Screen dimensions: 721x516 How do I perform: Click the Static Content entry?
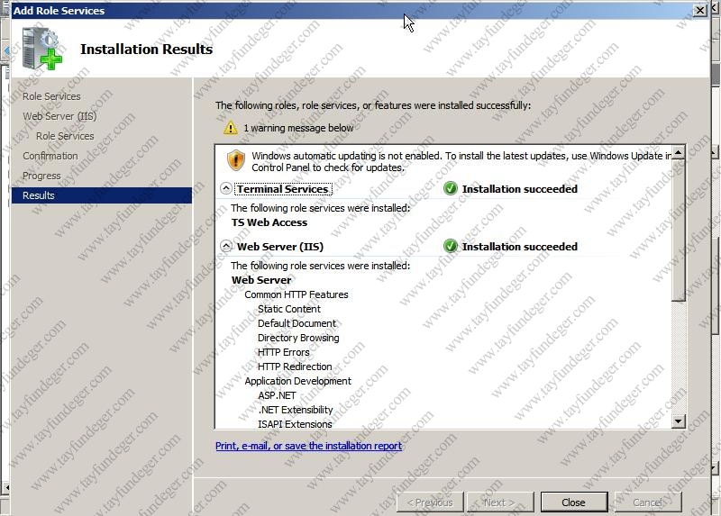[288, 309]
